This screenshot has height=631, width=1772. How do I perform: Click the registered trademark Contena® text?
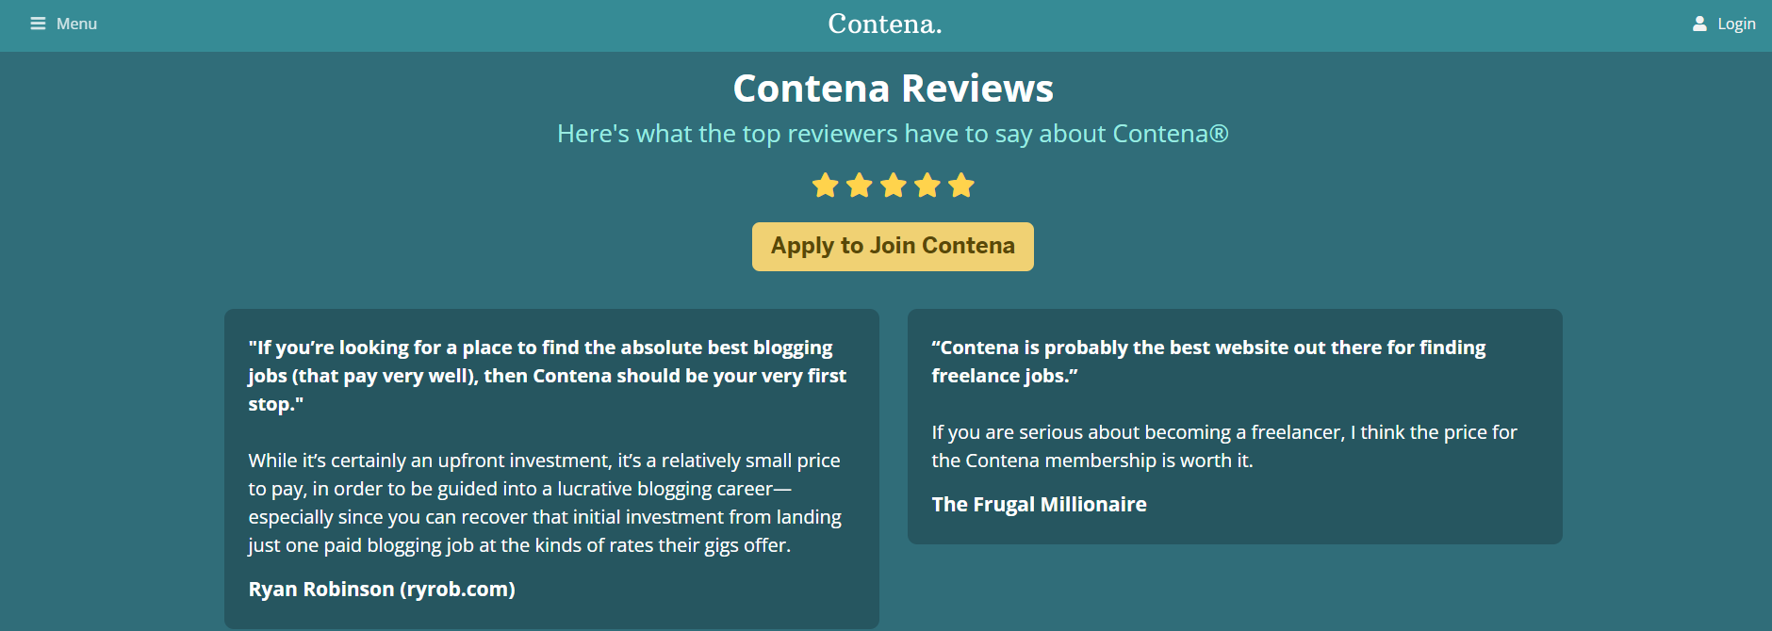[1171, 134]
